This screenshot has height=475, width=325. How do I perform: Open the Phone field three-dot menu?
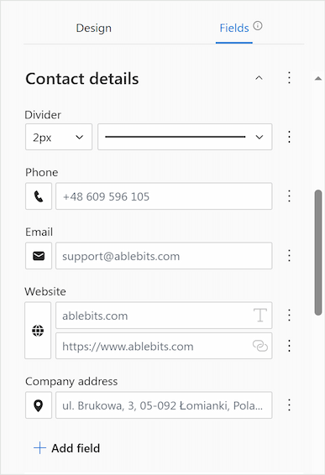(x=289, y=196)
